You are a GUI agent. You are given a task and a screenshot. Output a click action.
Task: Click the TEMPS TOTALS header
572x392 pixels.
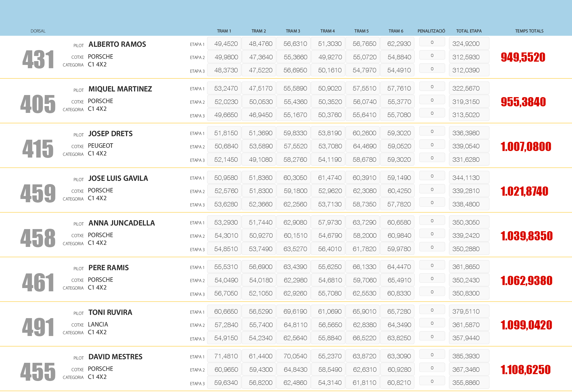pos(529,31)
